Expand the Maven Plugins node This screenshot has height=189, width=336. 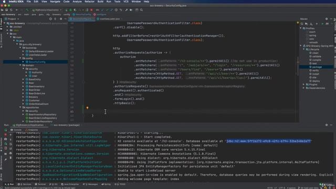tap(304, 85)
